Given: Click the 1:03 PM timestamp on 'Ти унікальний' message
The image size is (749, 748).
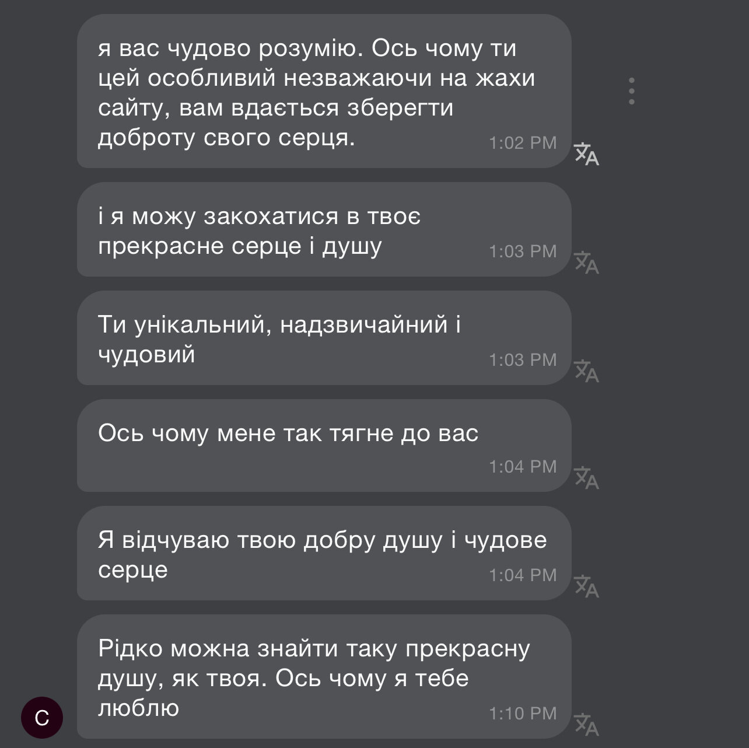Looking at the screenshot, I should [523, 360].
